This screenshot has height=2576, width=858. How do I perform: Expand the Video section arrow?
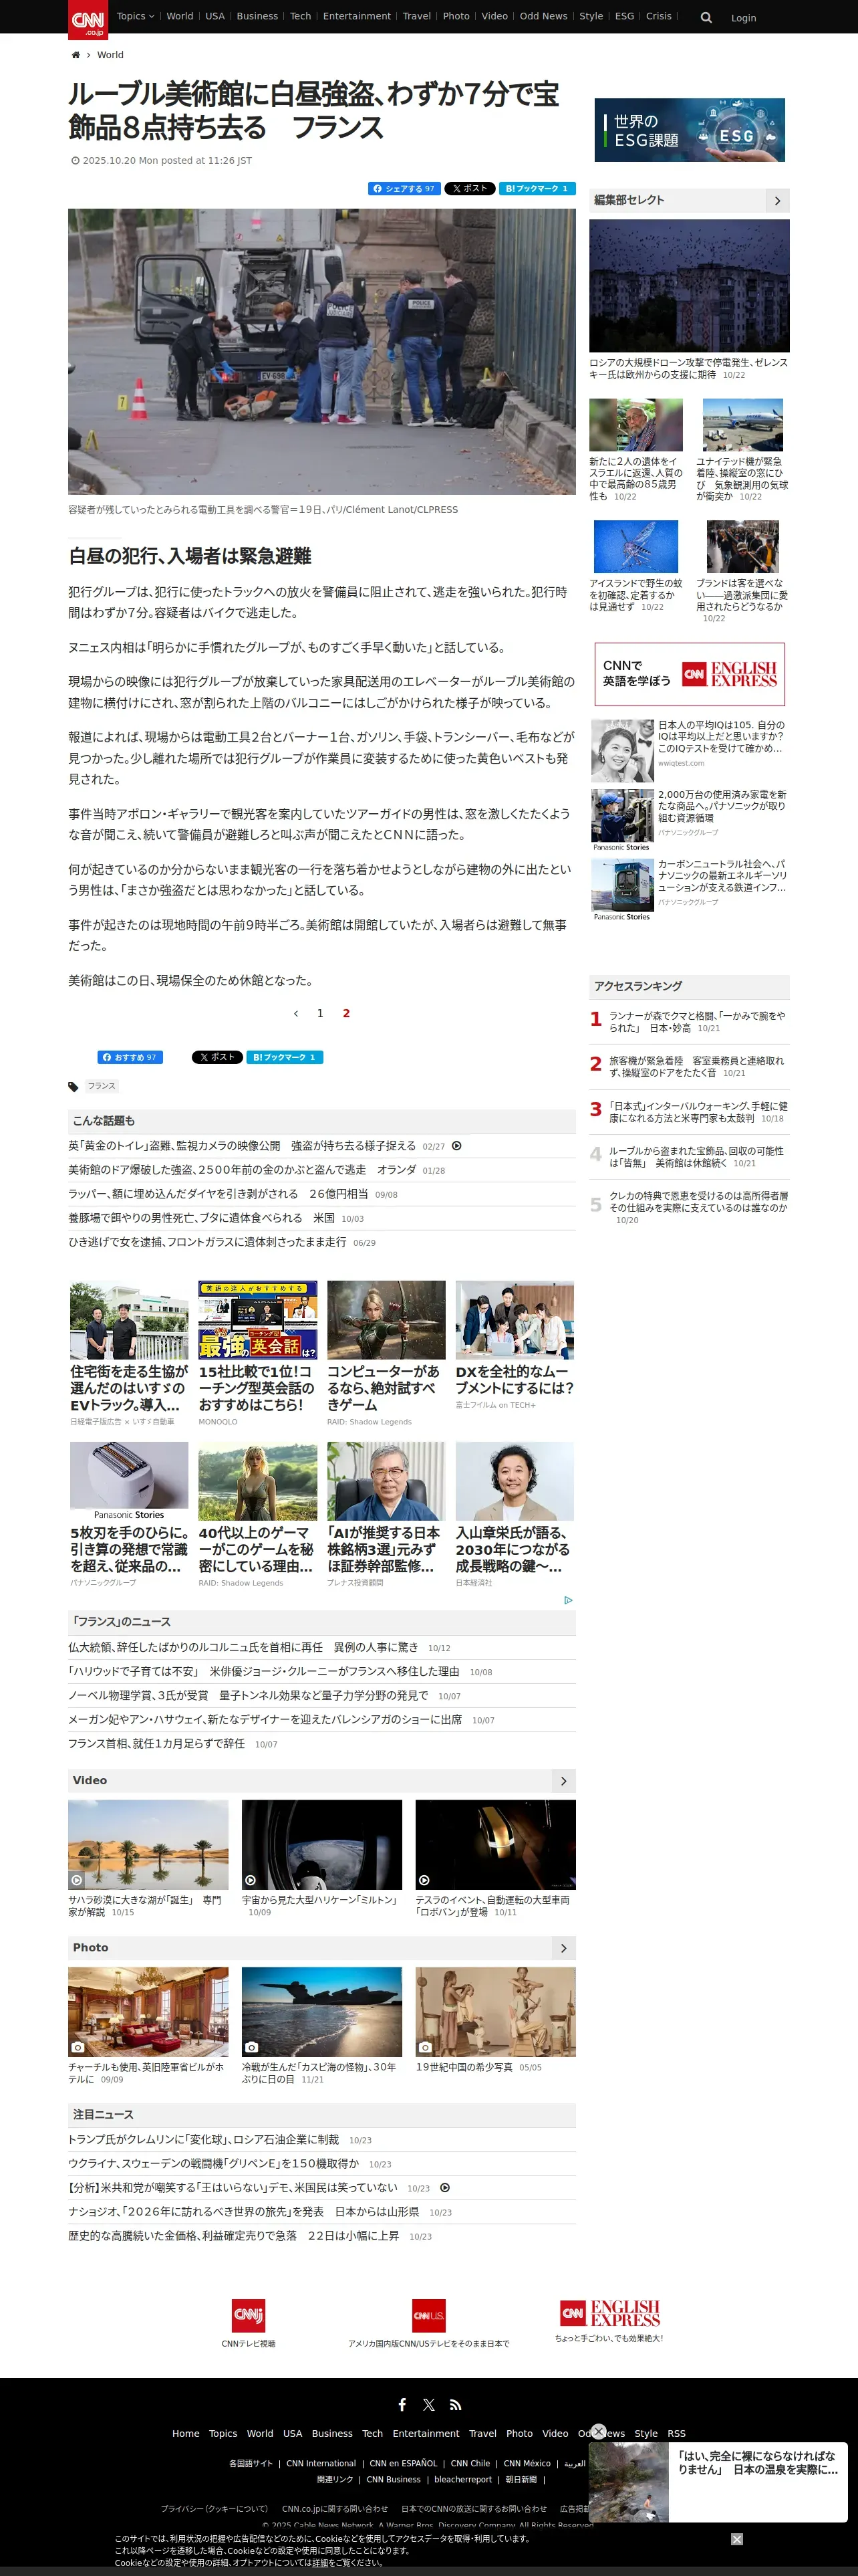click(563, 1781)
